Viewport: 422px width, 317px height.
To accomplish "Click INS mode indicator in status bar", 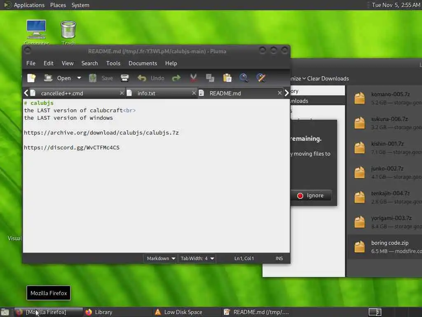I will (279, 258).
